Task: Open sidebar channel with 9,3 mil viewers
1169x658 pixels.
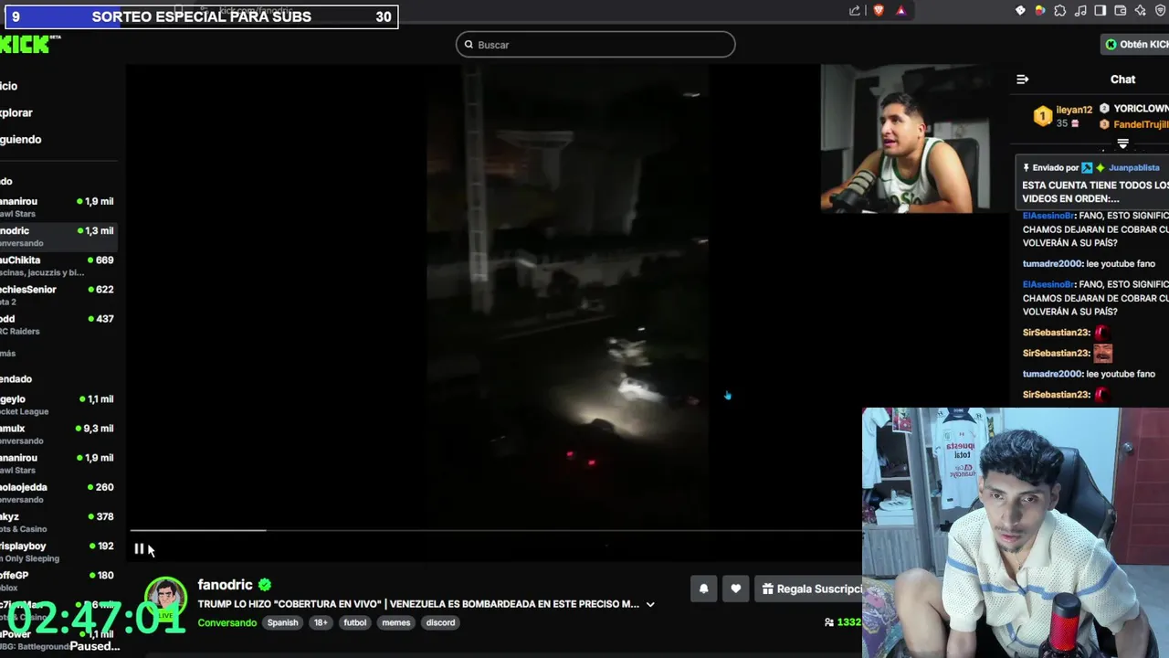Action: [58, 433]
